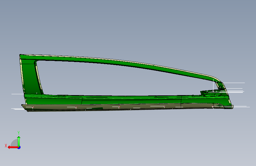This screenshot has width=256, height=166.
Task: Click the green Y axis arrow of the triad
Action: 19,141
